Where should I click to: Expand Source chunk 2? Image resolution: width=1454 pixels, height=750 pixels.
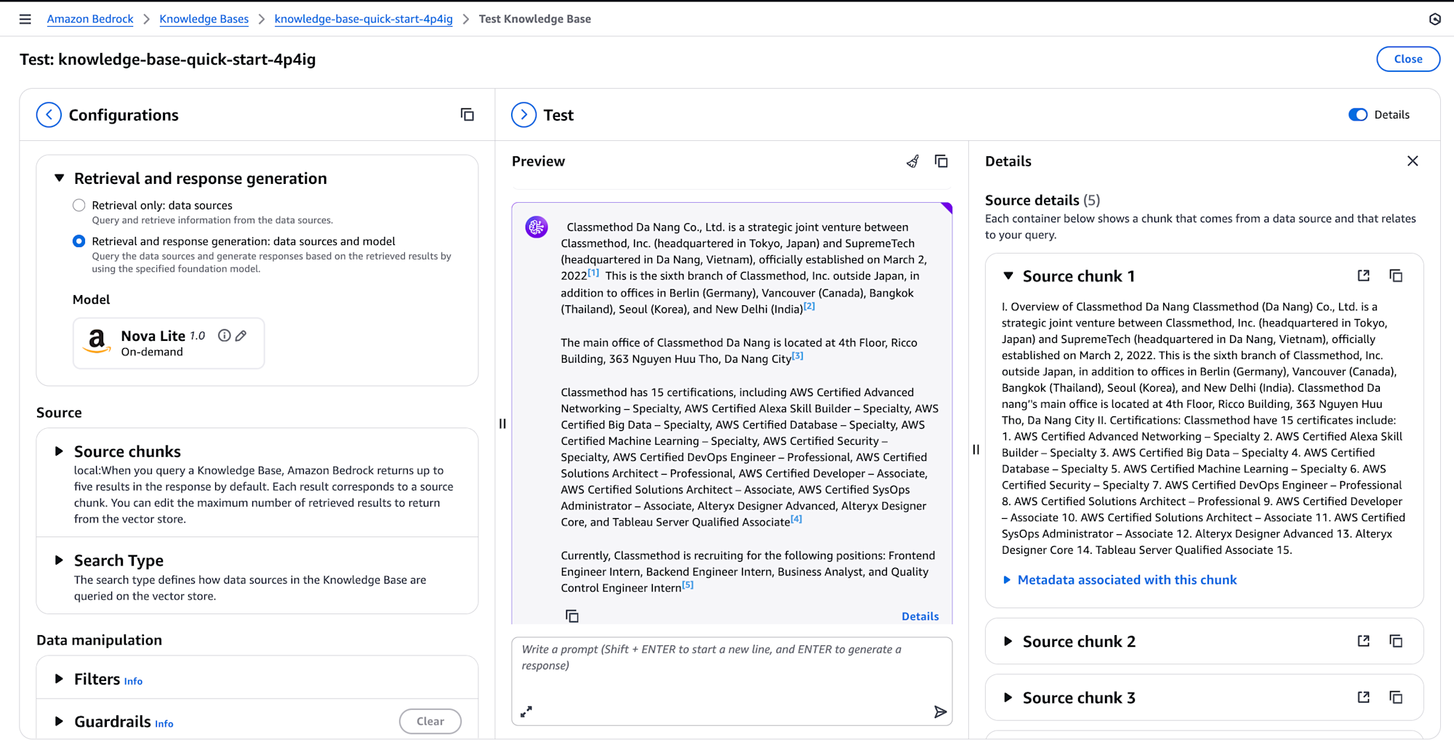1008,641
